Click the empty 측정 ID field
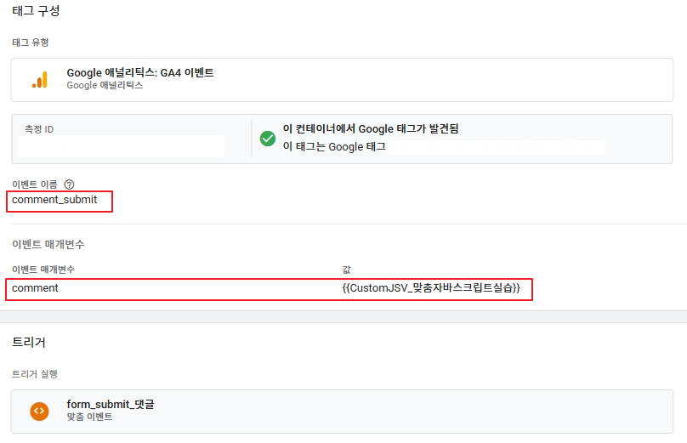 click(x=121, y=146)
